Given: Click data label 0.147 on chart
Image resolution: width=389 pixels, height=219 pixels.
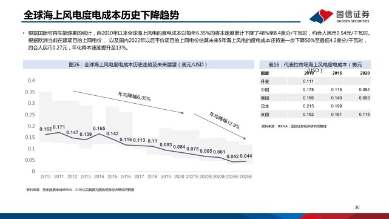Looking at the screenshot, I should pos(72,132).
